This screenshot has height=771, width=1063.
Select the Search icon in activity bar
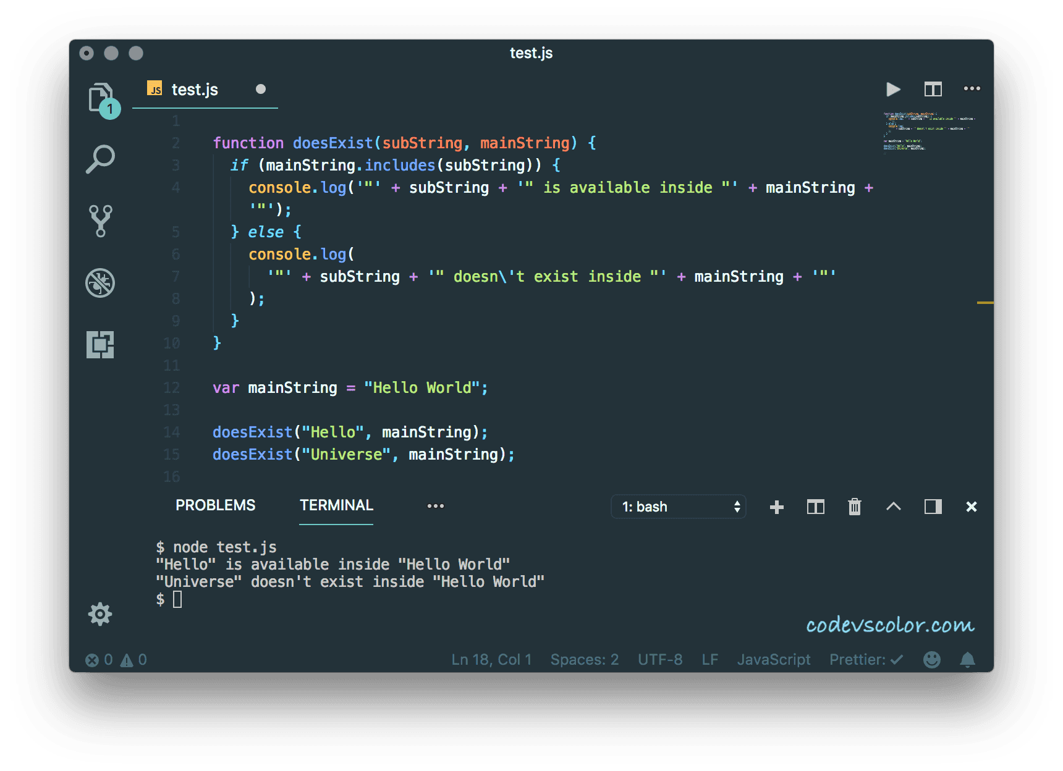100,159
